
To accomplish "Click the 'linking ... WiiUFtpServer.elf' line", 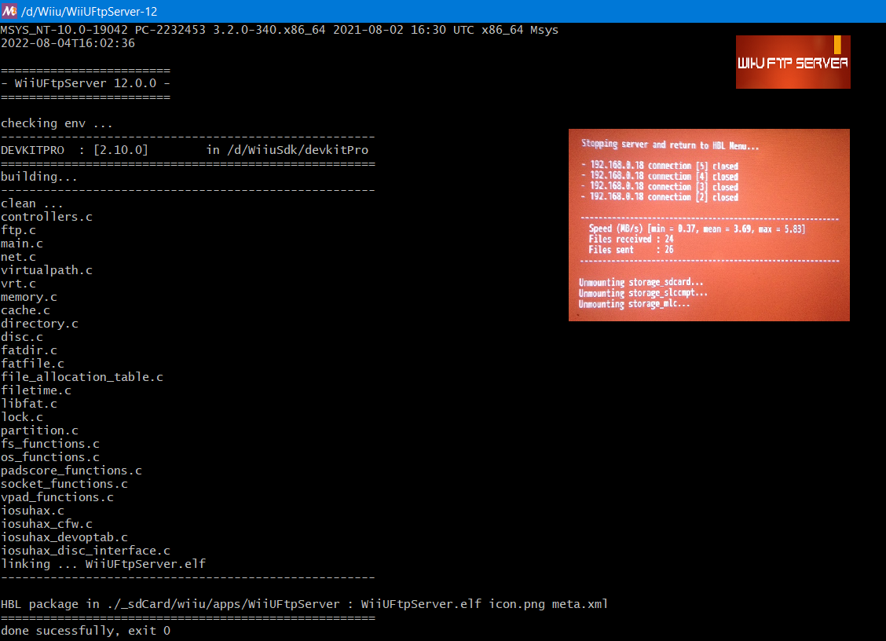I will coord(104,564).
